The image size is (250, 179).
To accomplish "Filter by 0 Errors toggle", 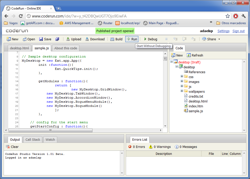I will [x=137, y=147].
